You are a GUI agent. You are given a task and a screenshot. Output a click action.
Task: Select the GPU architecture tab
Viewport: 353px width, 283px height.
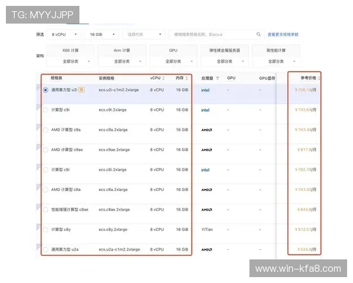click(173, 50)
